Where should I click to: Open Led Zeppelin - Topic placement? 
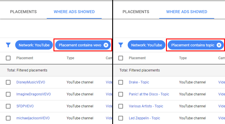pos(144,118)
